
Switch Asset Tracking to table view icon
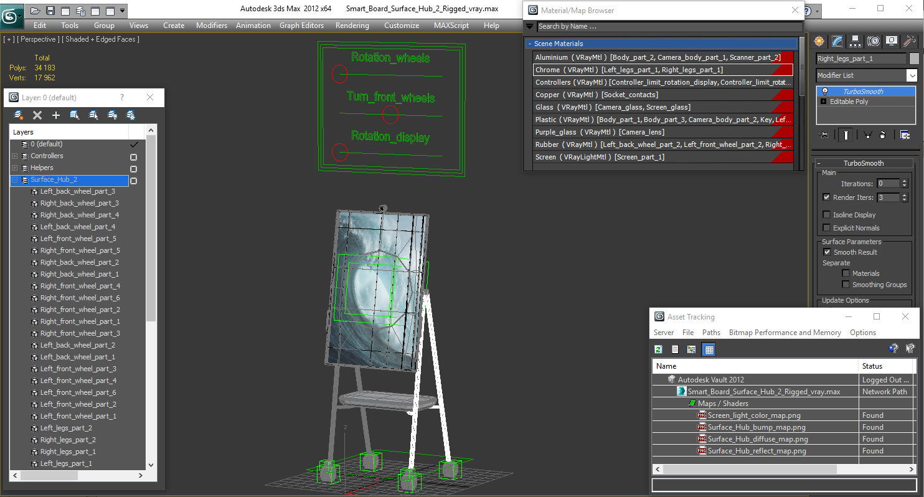(709, 349)
